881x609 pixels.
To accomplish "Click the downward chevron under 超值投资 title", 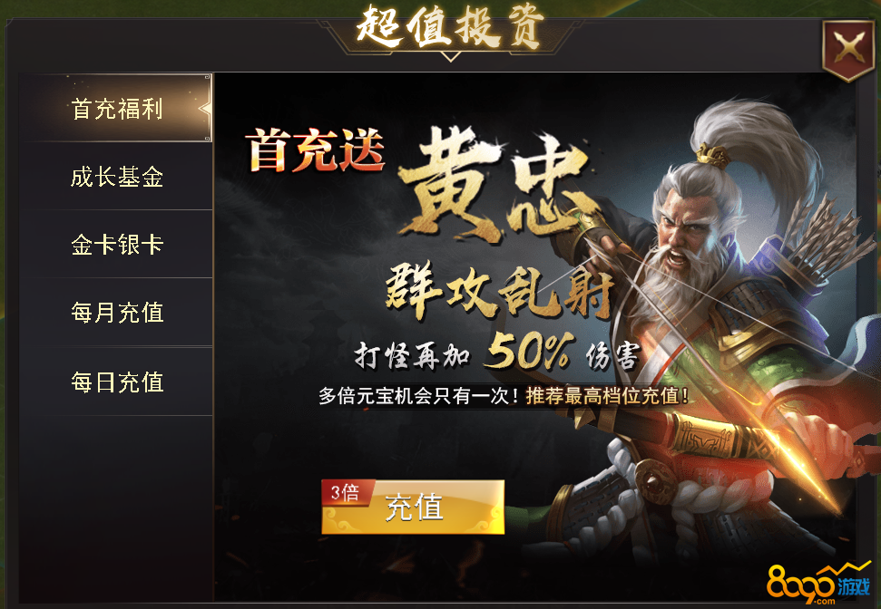I will tap(449, 56).
